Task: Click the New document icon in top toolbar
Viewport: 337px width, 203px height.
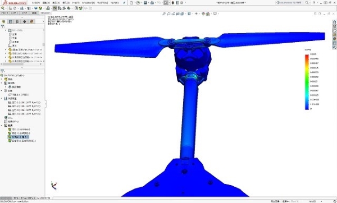Action: (131, 3)
